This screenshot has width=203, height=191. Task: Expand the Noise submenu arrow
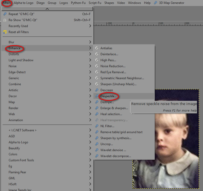coord(90,66)
